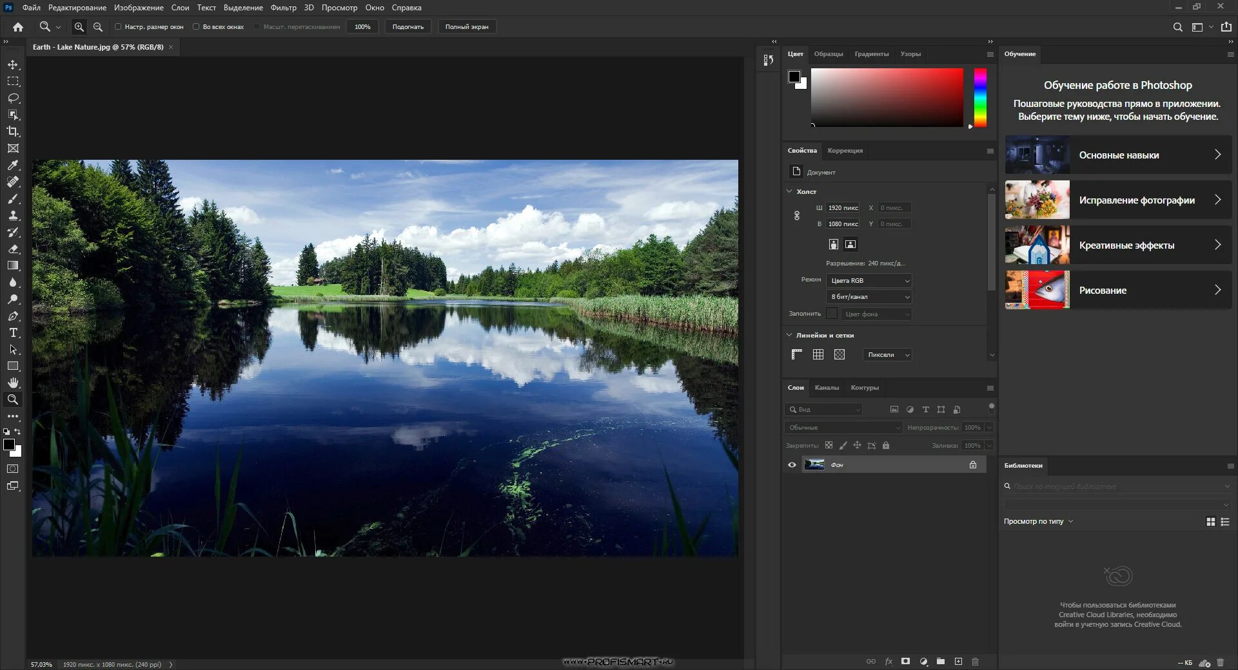The height and width of the screenshot is (670, 1238).
Task: Toggle width-height link in canvas properties
Action: tap(797, 216)
